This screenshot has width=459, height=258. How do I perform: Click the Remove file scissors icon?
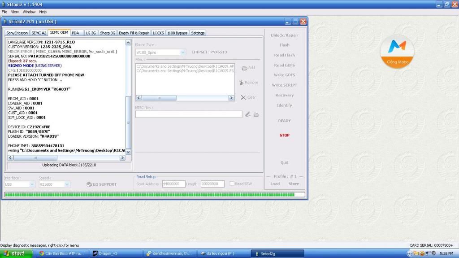241,83
